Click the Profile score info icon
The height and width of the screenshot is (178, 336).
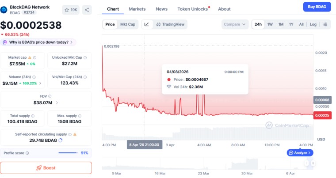click(x=27, y=153)
